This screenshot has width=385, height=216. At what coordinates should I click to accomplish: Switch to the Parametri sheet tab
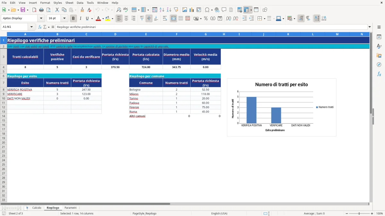tap(71, 208)
